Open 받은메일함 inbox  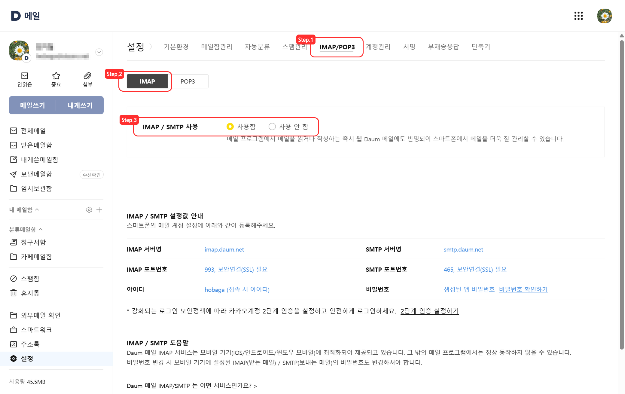36,145
